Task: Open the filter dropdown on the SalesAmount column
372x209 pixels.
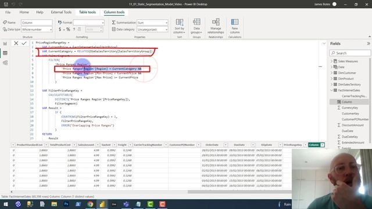Action: pyautogui.click(x=98, y=145)
